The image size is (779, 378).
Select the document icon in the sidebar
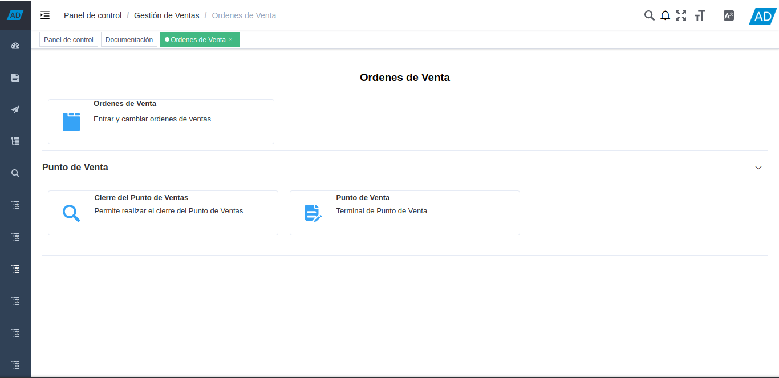pyautogui.click(x=15, y=77)
